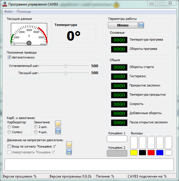179x181 pixels.
Task: Click Прикрытие заслонки value display
Action: point(119,86)
